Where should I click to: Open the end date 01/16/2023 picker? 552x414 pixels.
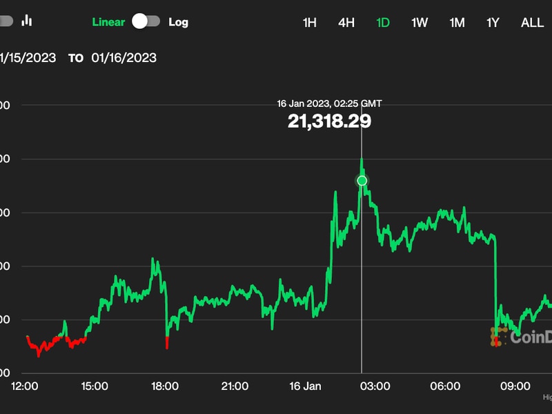tap(124, 58)
